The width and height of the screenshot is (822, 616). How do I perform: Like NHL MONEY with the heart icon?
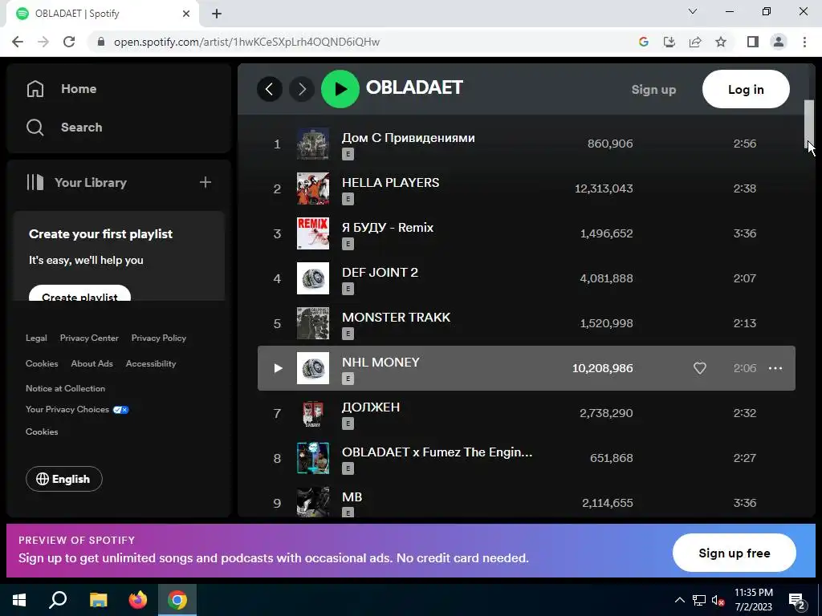[x=699, y=368]
